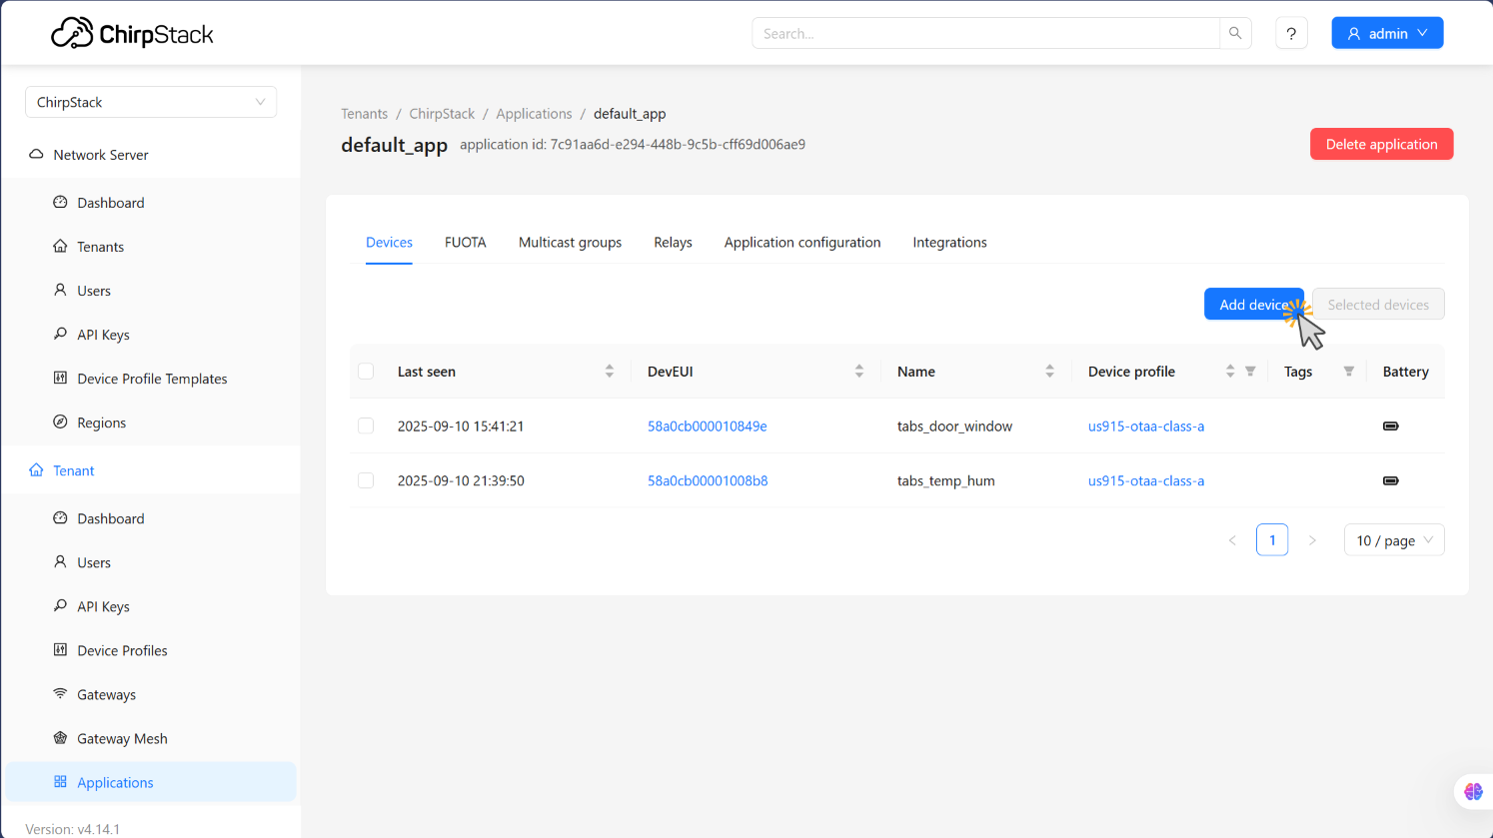Click the ChirpStack logo
This screenshot has height=838, width=1493.
132,34
